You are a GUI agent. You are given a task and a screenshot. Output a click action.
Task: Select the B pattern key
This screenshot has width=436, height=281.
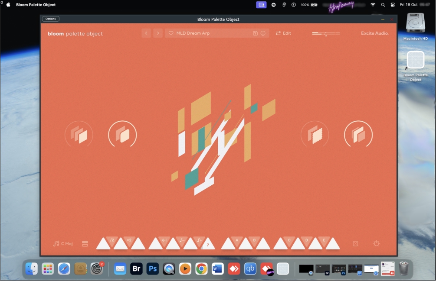pos(254,240)
